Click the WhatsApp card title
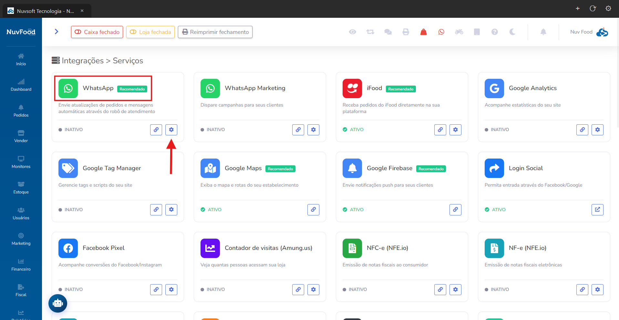Image resolution: width=619 pixels, height=320 pixels. [98, 88]
